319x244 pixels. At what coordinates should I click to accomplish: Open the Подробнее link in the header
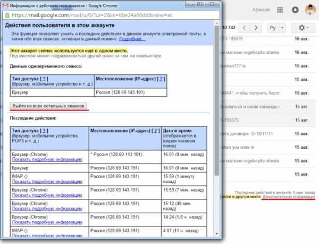click(132, 39)
